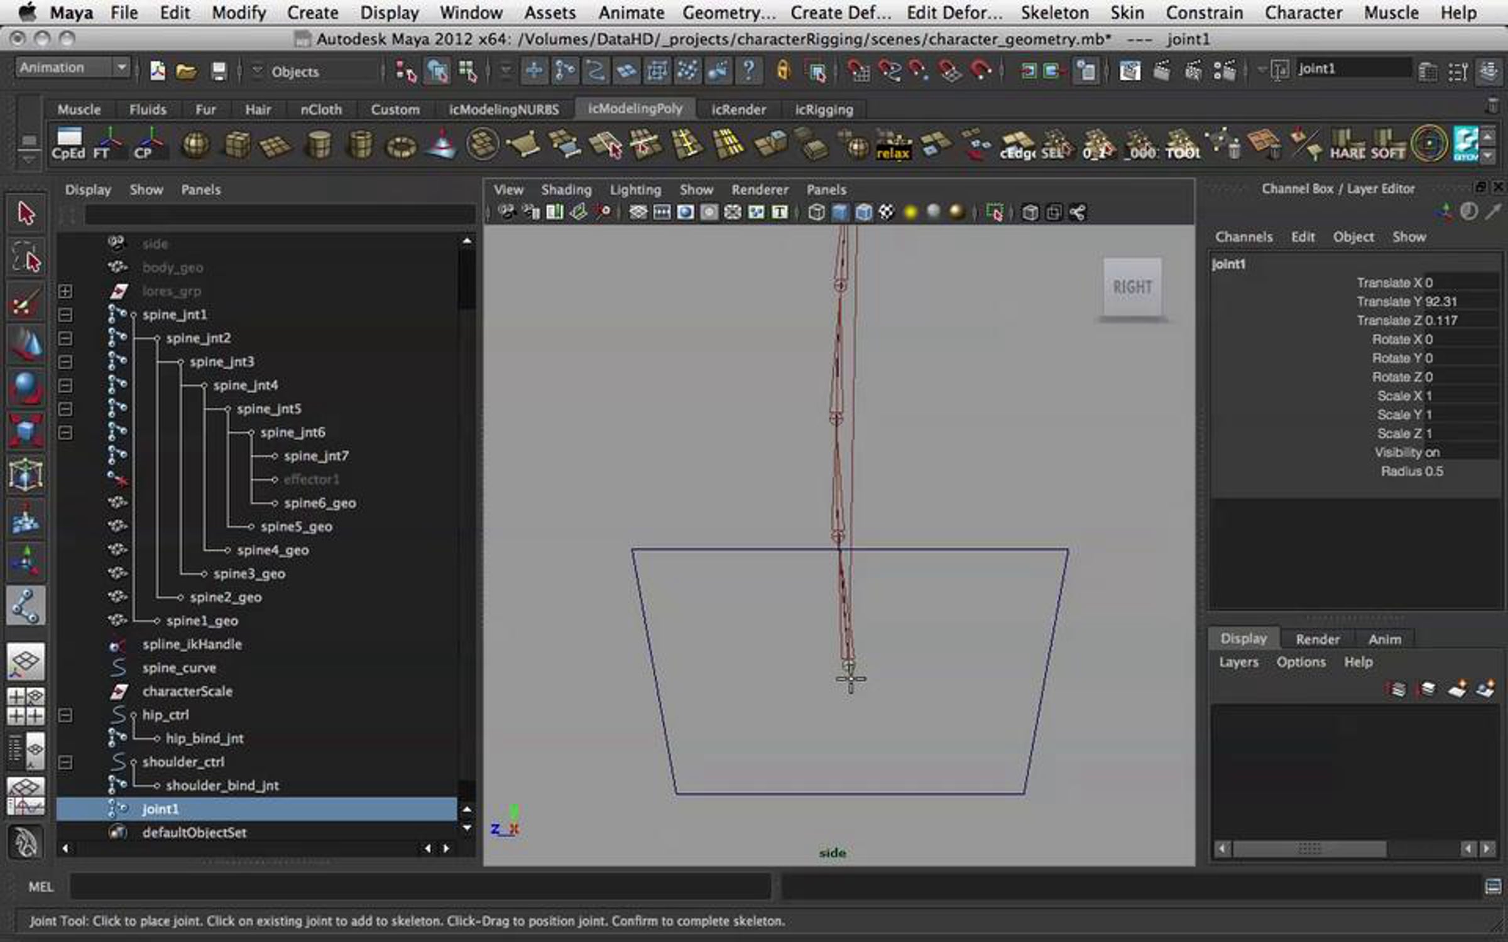
Task: Activate the Lasso select tool
Action: (26, 257)
